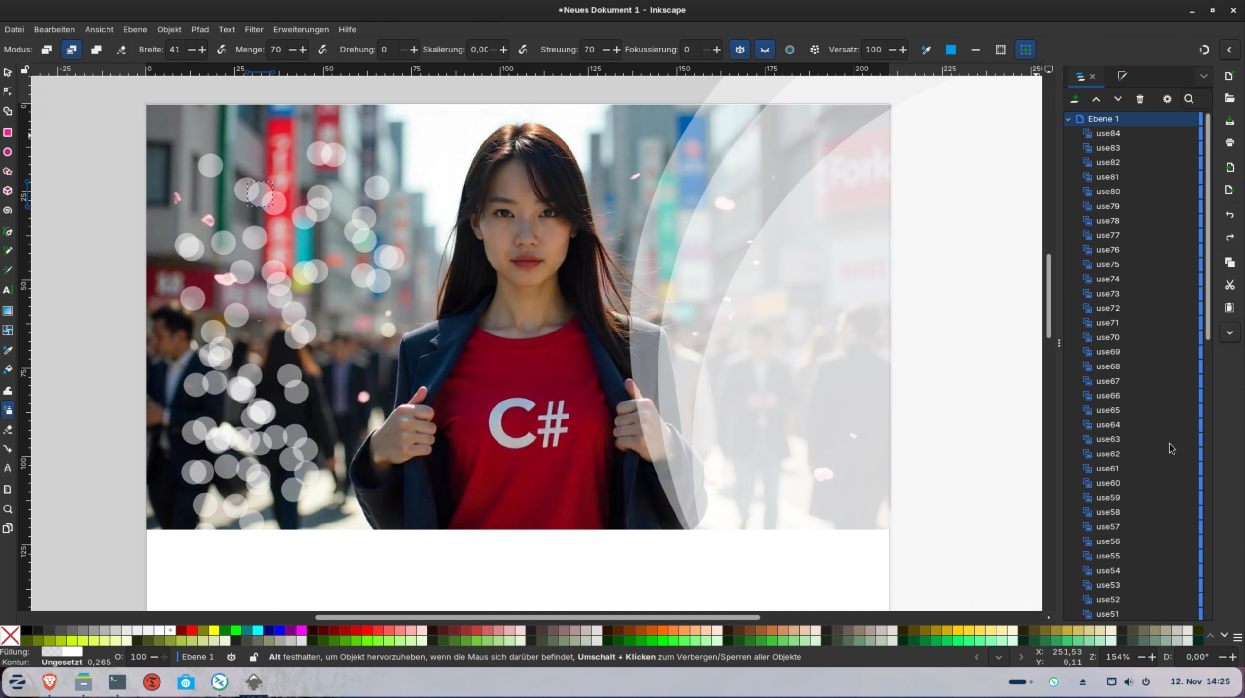Select the Zoom tool in toolbox
The image size is (1245, 698).
(x=7, y=509)
